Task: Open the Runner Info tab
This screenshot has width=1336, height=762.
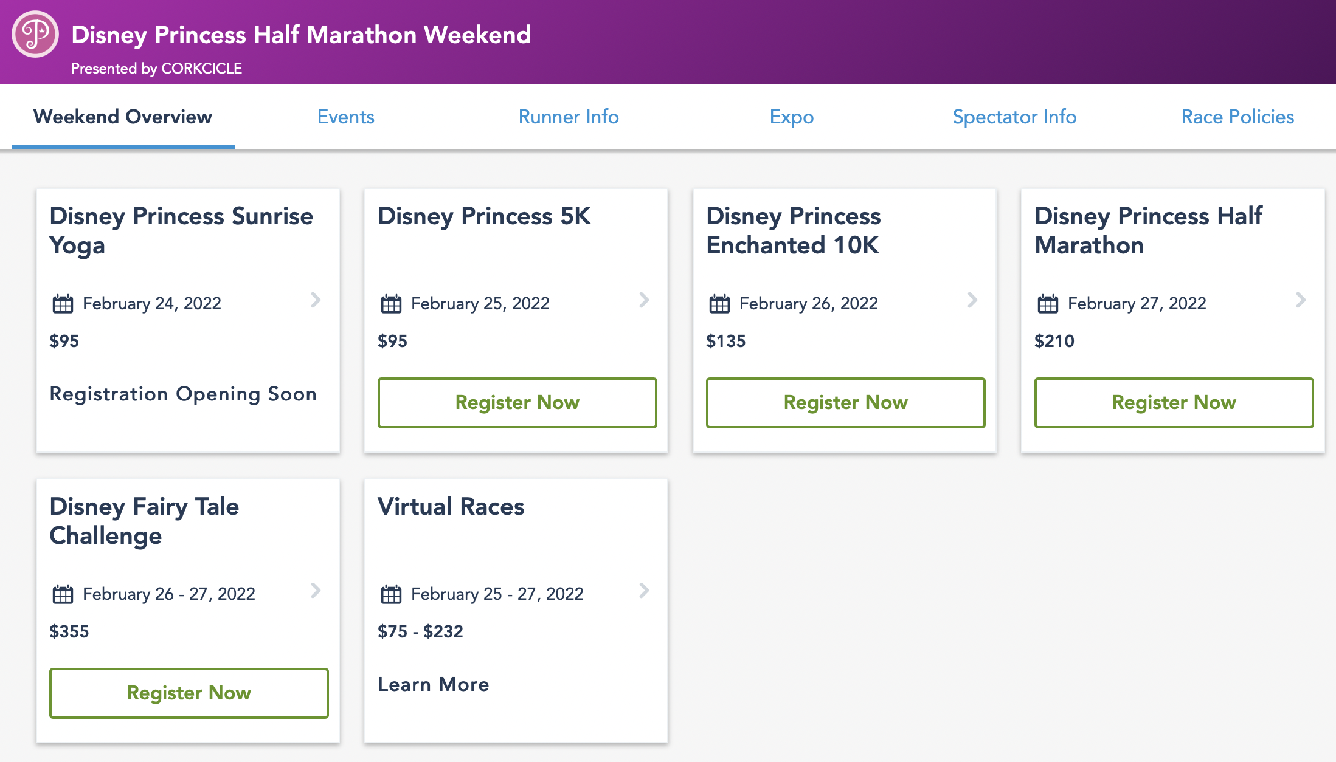Action: (569, 117)
